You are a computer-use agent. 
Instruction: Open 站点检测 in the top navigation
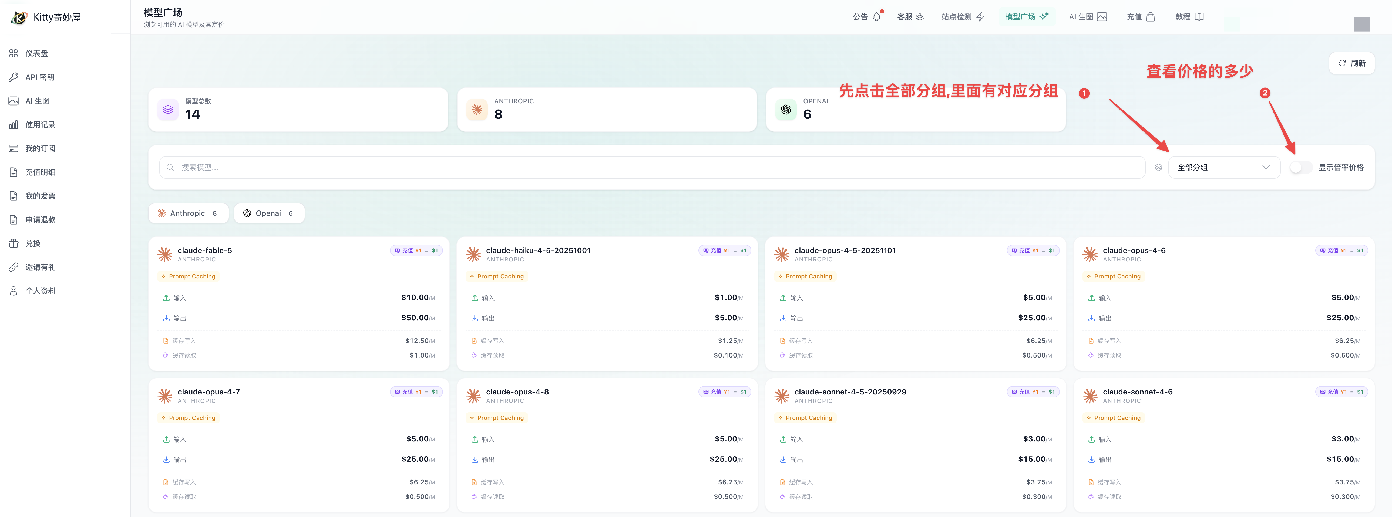(x=963, y=17)
